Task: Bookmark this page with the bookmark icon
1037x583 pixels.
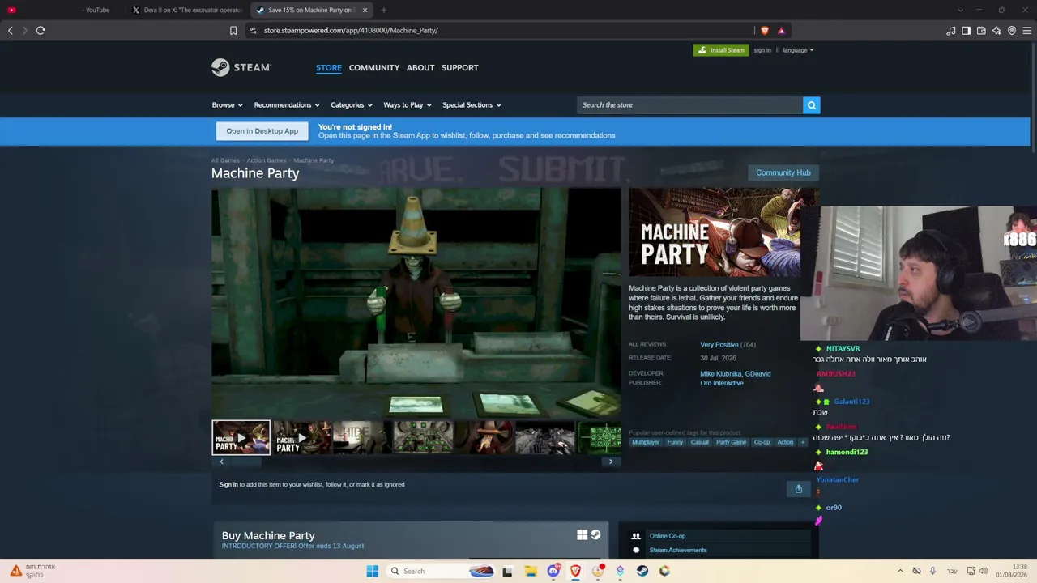Action: [x=233, y=31]
